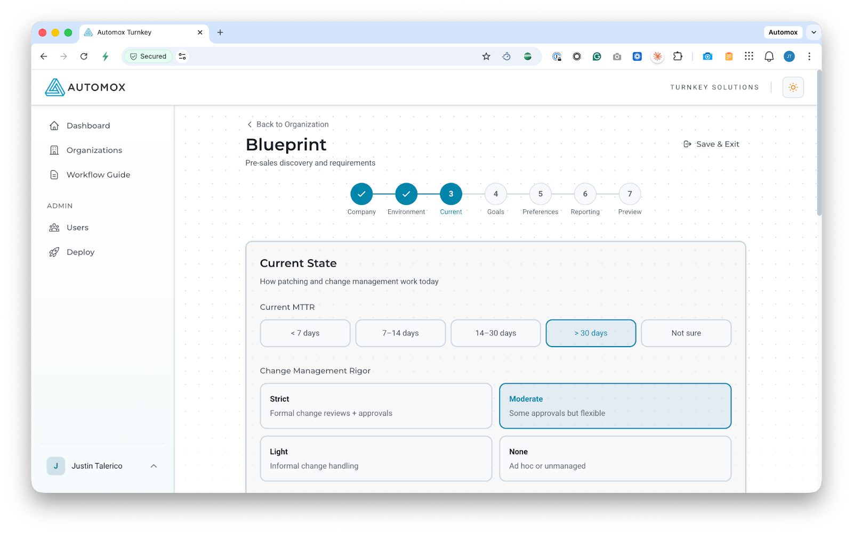Close the Automox Turnkey tab
Screen dimensions: 853x534
200,32
